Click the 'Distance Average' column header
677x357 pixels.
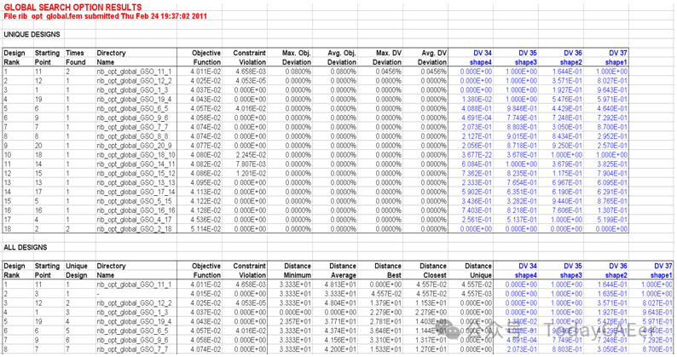(343, 271)
